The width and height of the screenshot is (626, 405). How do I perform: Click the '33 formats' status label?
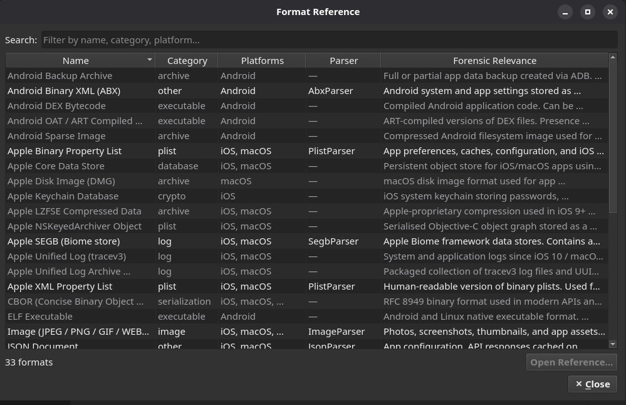pos(29,362)
